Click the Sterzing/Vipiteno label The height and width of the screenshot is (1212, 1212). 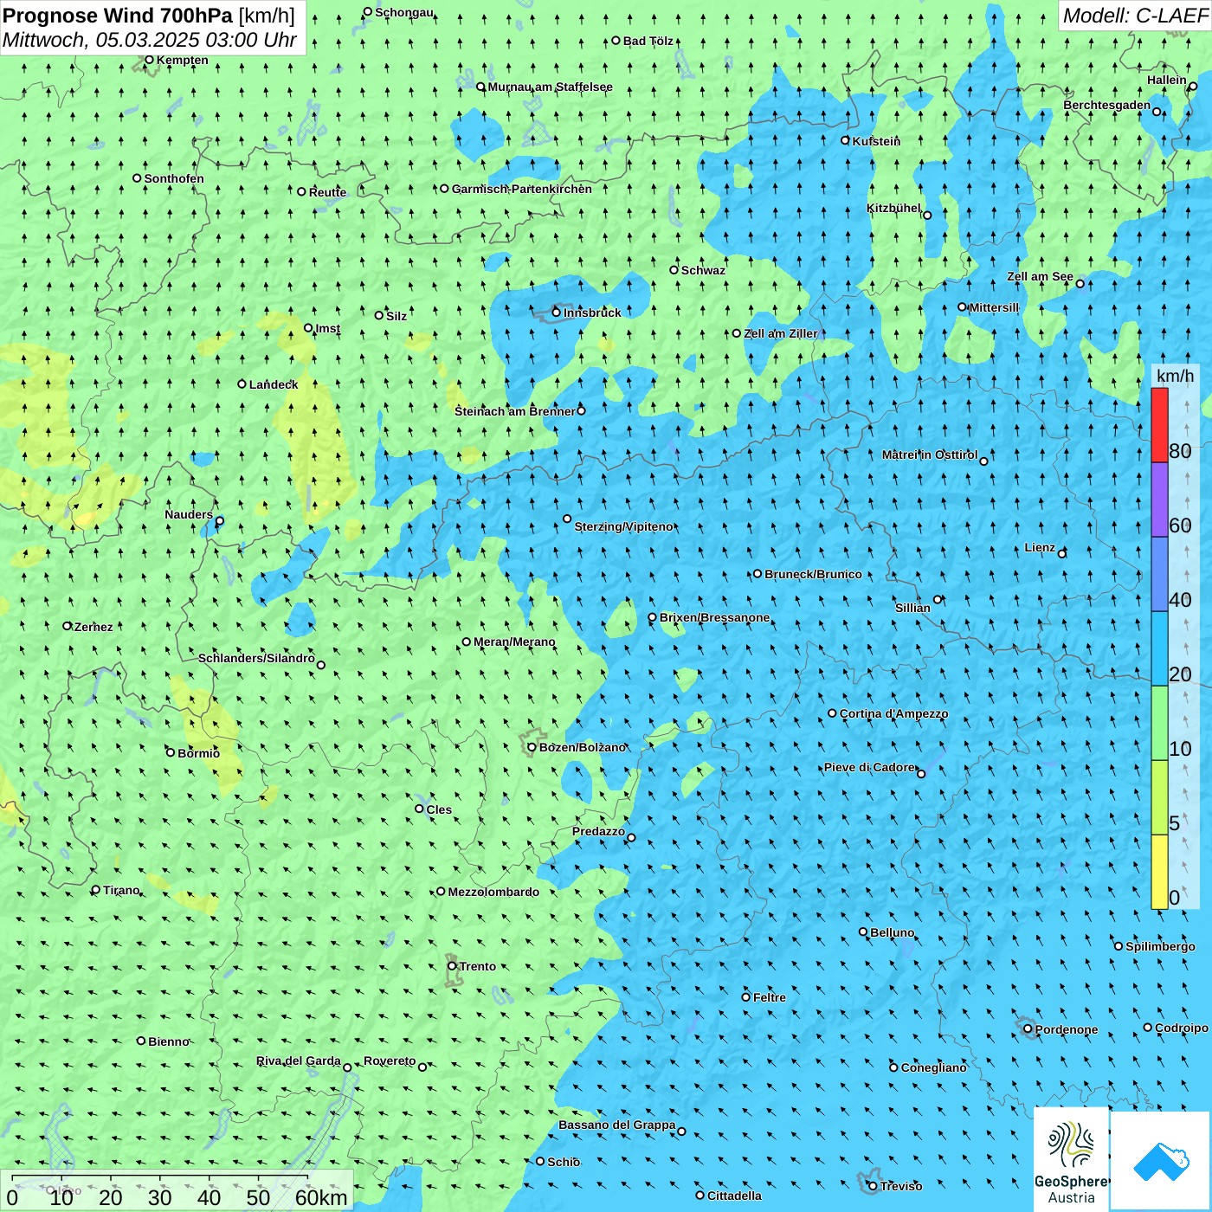[623, 526]
